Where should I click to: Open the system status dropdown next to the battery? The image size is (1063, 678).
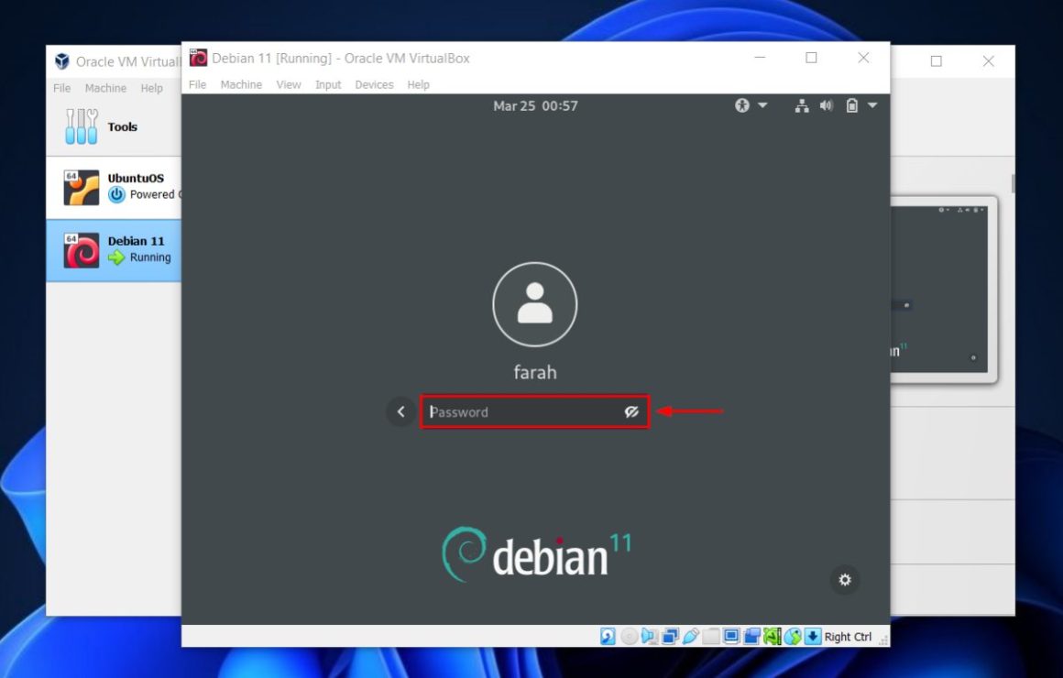[871, 105]
